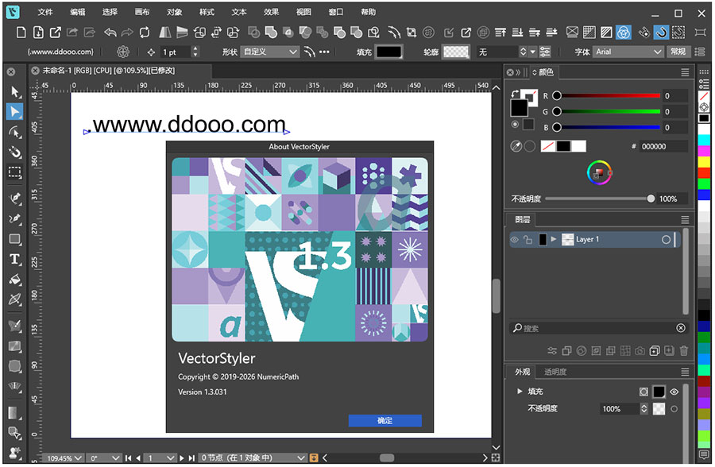Click the brush stroke icon beside shape dropdown
The width and height of the screenshot is (715, 467).
[310, 52]
